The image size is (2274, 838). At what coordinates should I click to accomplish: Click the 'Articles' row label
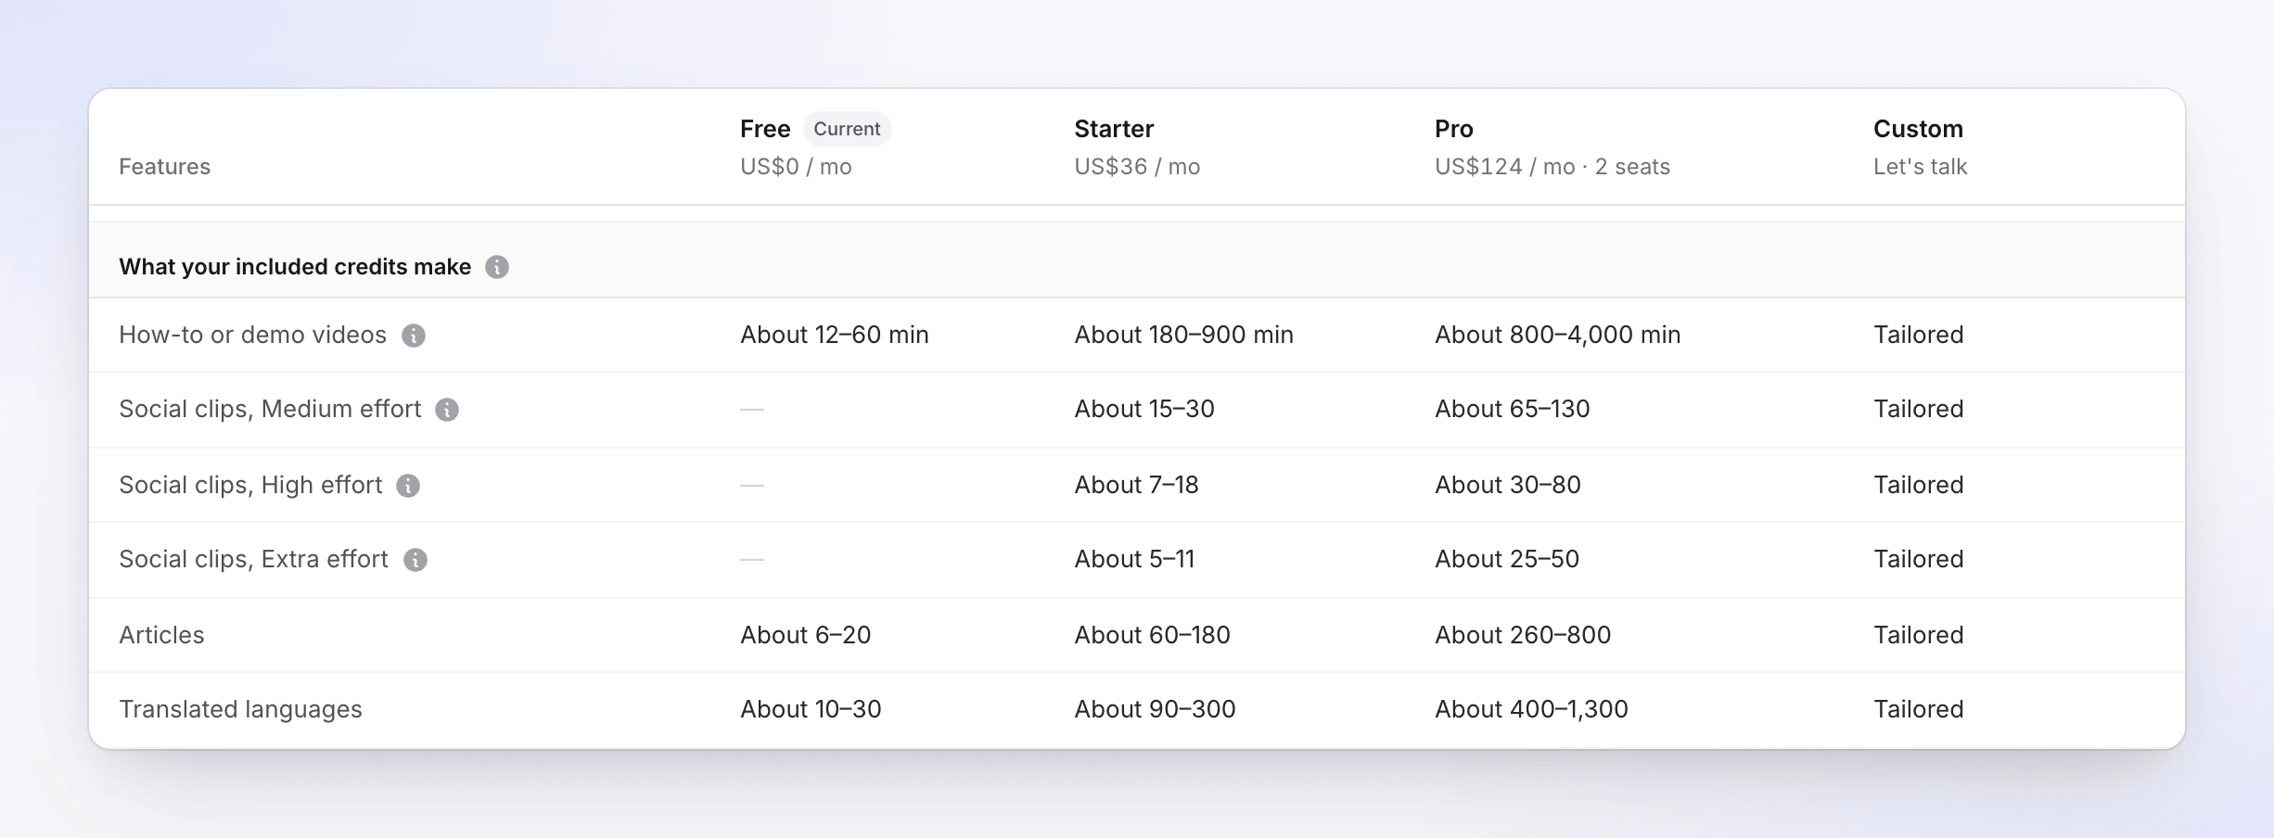[161, 635]
